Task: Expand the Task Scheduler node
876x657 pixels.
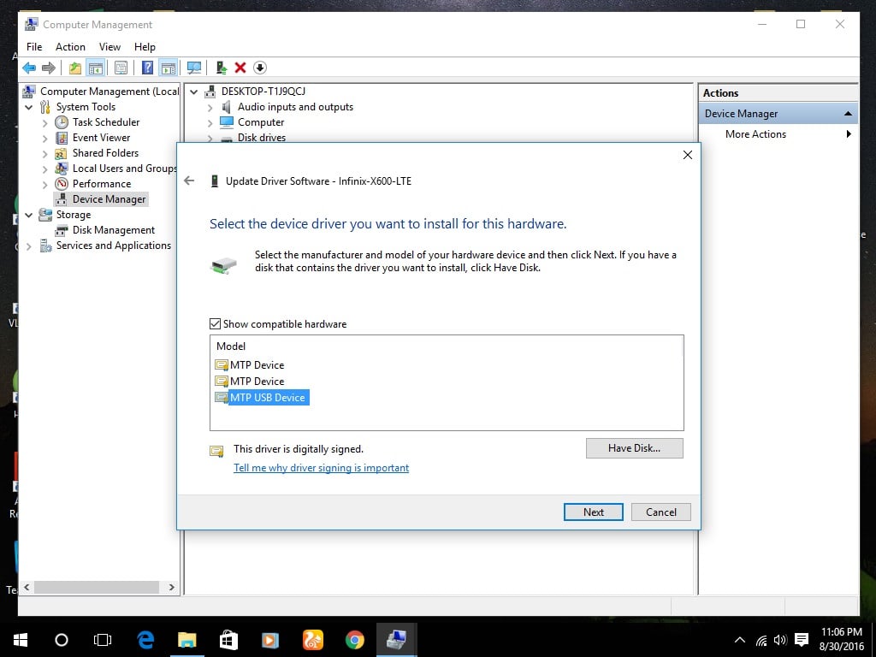Action: tap(45, 123)
